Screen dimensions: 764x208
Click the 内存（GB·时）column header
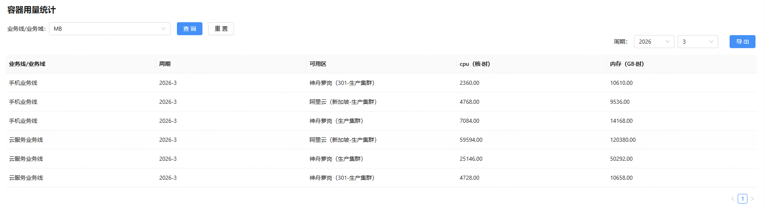(x=627, y=64)
